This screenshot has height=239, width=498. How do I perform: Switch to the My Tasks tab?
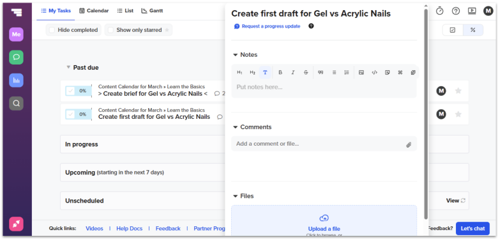coord(56,11)
